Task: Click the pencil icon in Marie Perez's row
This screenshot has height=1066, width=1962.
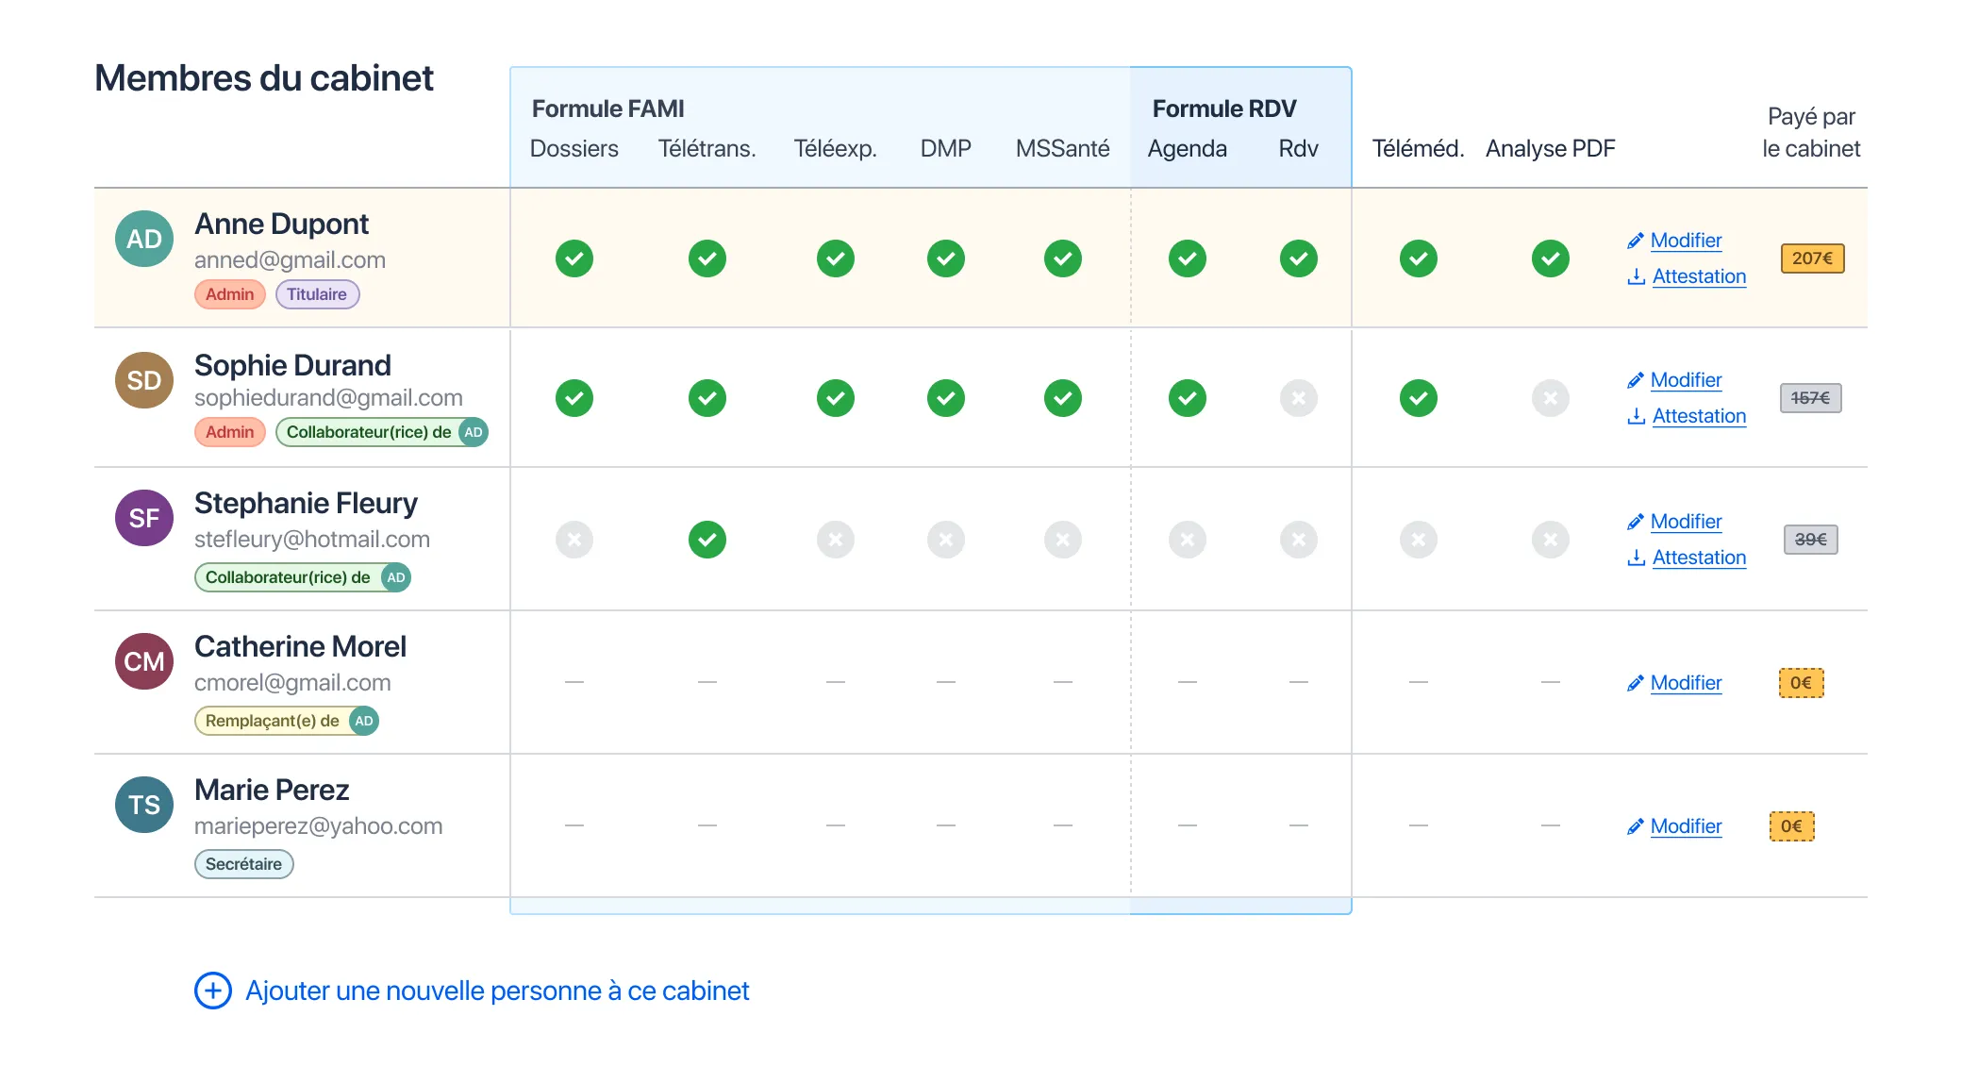Action: pos(1636,826)
